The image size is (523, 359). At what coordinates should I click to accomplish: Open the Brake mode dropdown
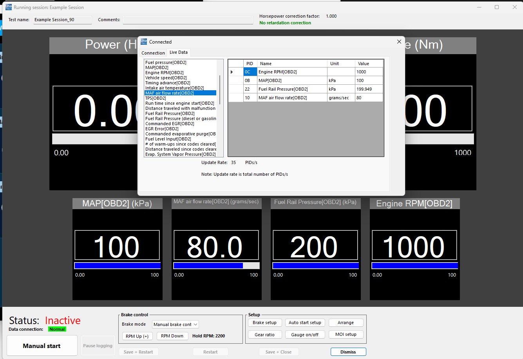pyautogui.click(x=176, y=324)
